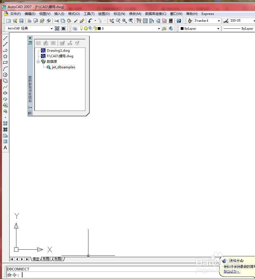Click the Workspace Settings gear icon
Image resolution: width=255 pixels, height=279 pixels.
pos(57,28)
